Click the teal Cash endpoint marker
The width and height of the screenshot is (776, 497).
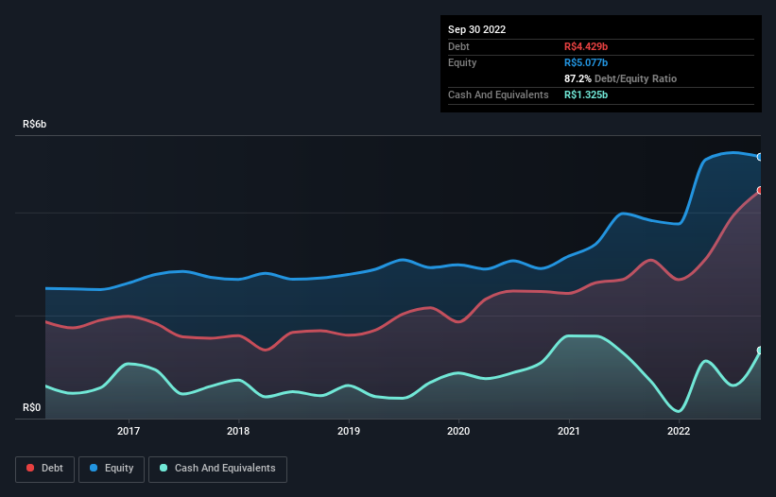pos(760,351)
